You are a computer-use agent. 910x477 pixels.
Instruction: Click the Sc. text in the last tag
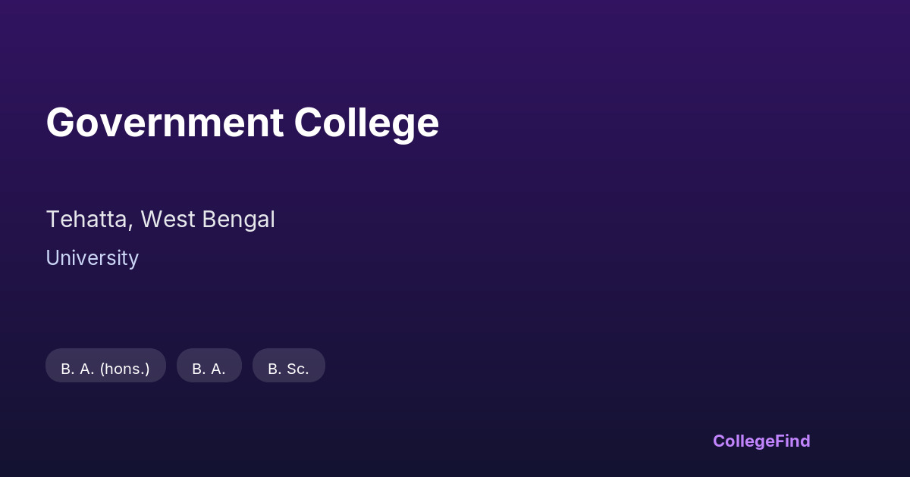tap(297, 369)
